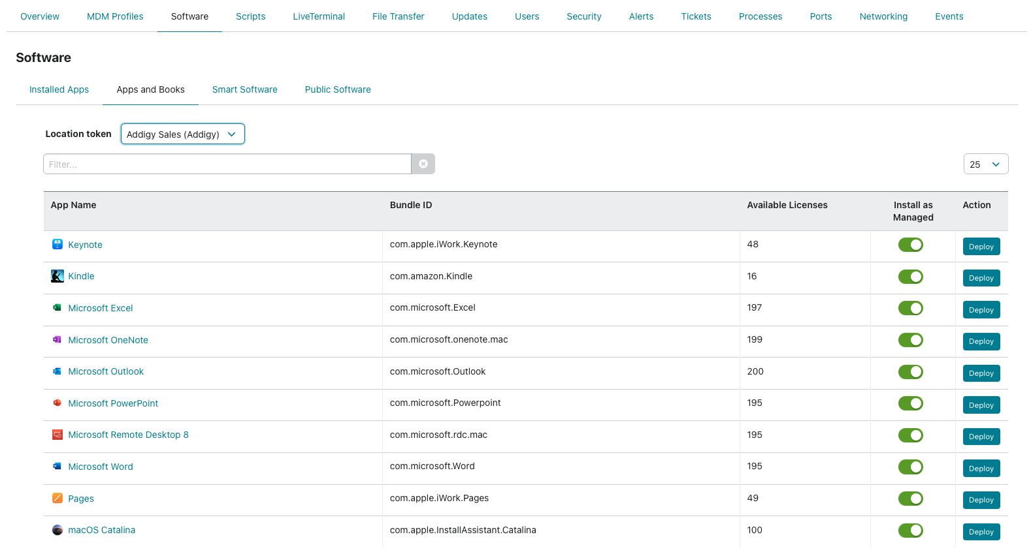Screen dimensions: 1031x556
Task: Deploy Microsoft Word
Action: click(981, 469)
